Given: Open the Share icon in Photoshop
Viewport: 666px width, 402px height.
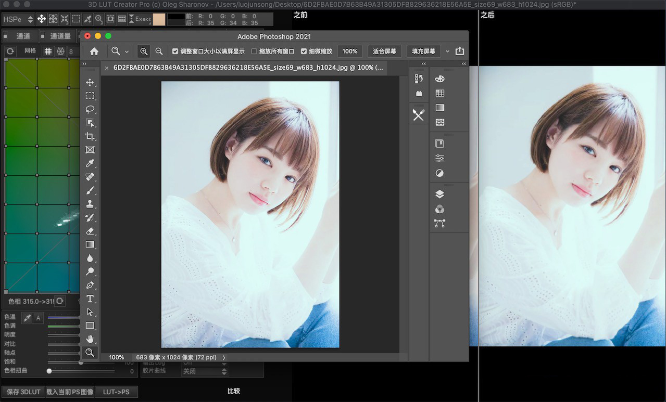Looking at the screenshot, I should 459,51.
